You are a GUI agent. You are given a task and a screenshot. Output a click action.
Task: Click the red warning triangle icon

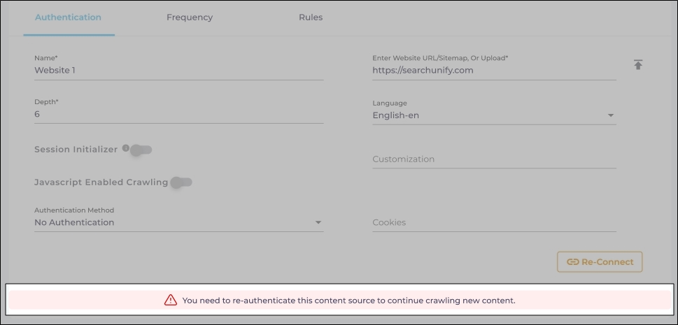click(x=171, y=301)
